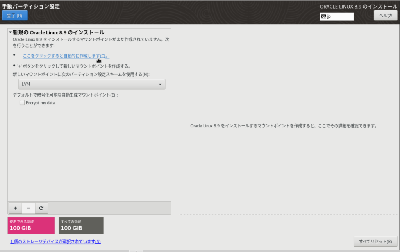Open the 1個のストレージデバイス selected link
The width and height of the screenshot is (400, 252).
click(55, 241)
